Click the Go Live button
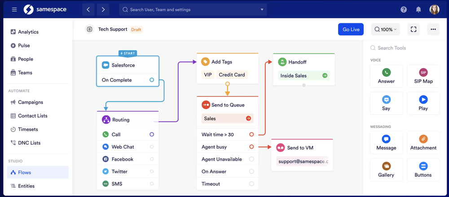The height and width of the screenshot is (197, 449). point(351,29)
